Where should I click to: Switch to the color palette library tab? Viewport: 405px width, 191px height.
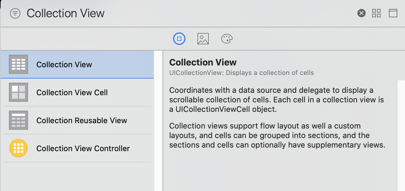[x=227, y=39]
